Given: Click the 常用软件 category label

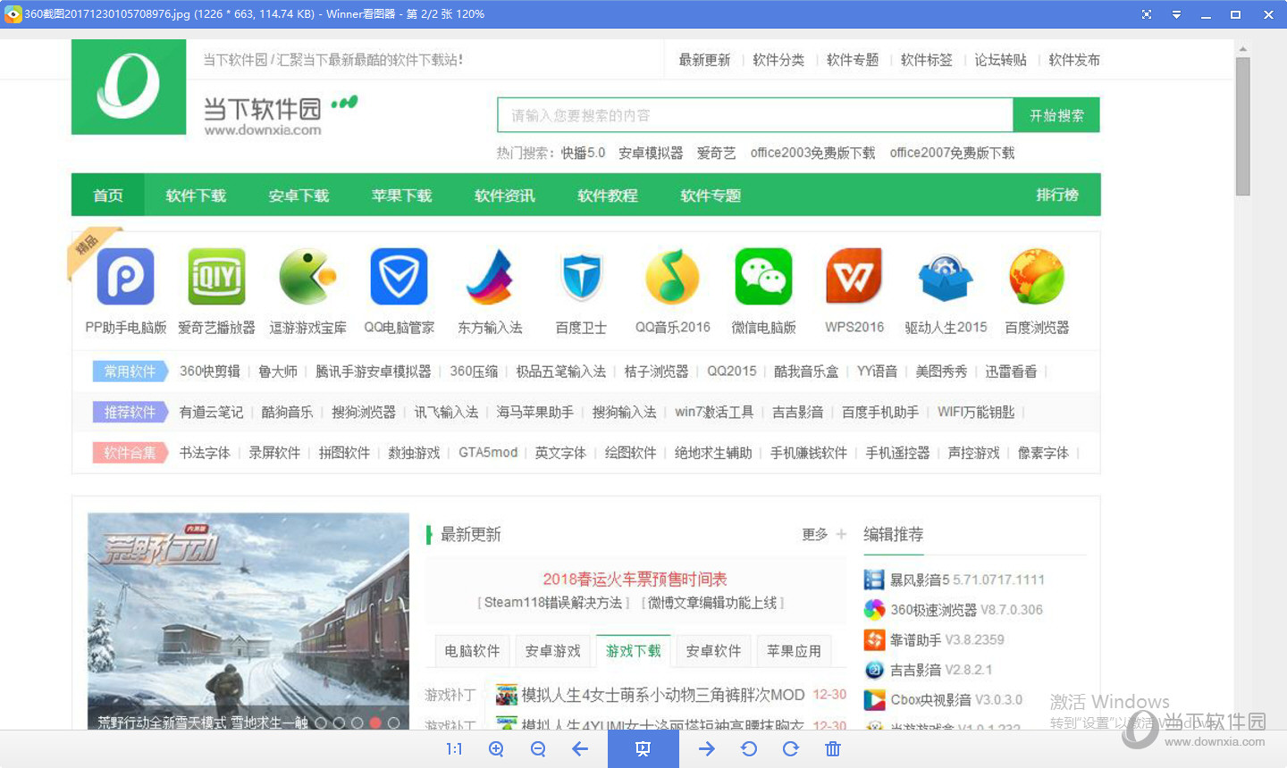Looking at the screenshot, I should tap(130, 371).
